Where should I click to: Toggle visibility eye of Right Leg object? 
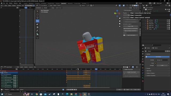(167, 27)
